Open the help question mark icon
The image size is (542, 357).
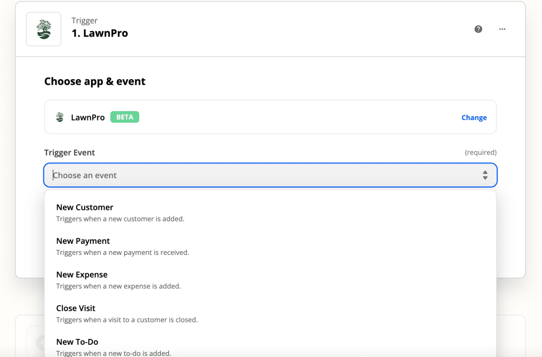tap(478, 29)
